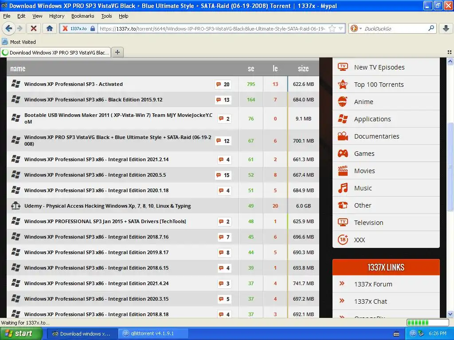Bookmark this page with the star icon
Screen dimensions: 454x340
coord(332,28)
